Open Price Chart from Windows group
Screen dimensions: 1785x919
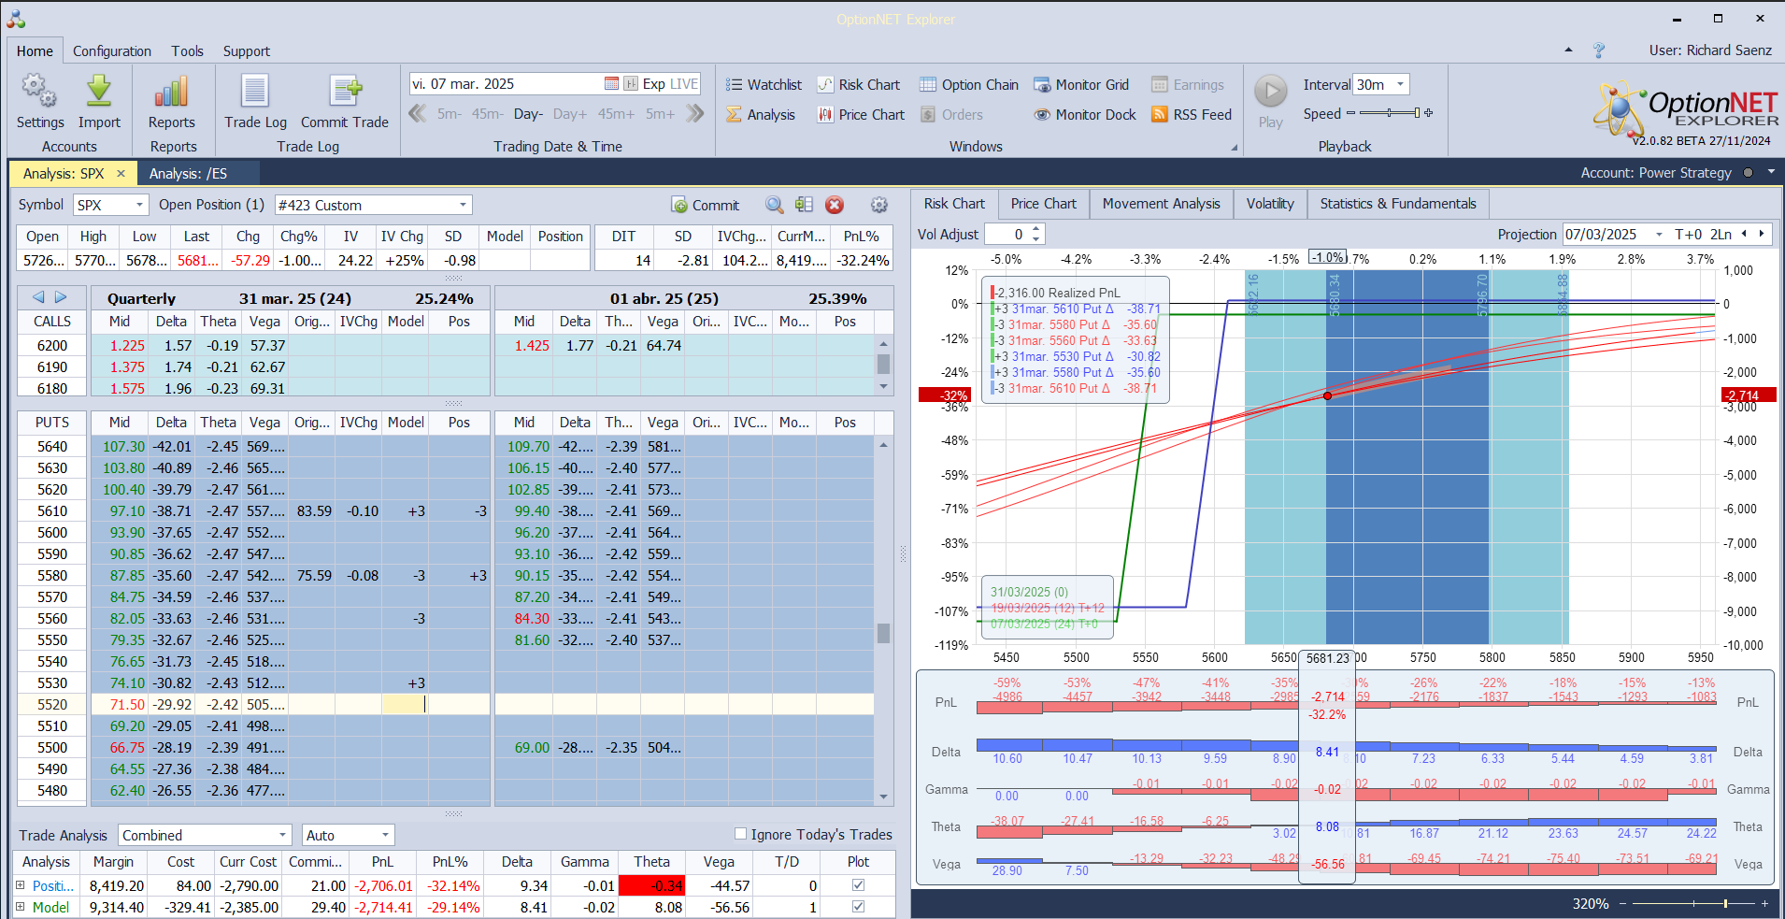861,114
